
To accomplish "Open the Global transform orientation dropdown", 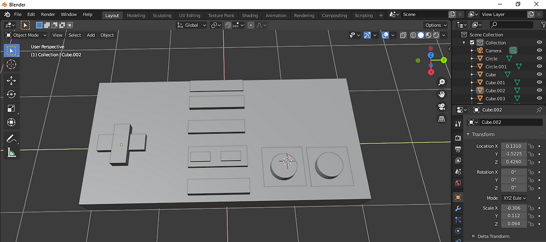I will click(x=192, y=25).
